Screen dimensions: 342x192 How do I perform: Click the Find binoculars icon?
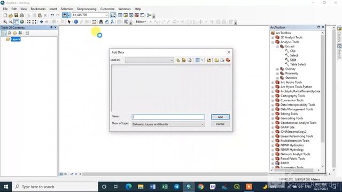point(101,22)
